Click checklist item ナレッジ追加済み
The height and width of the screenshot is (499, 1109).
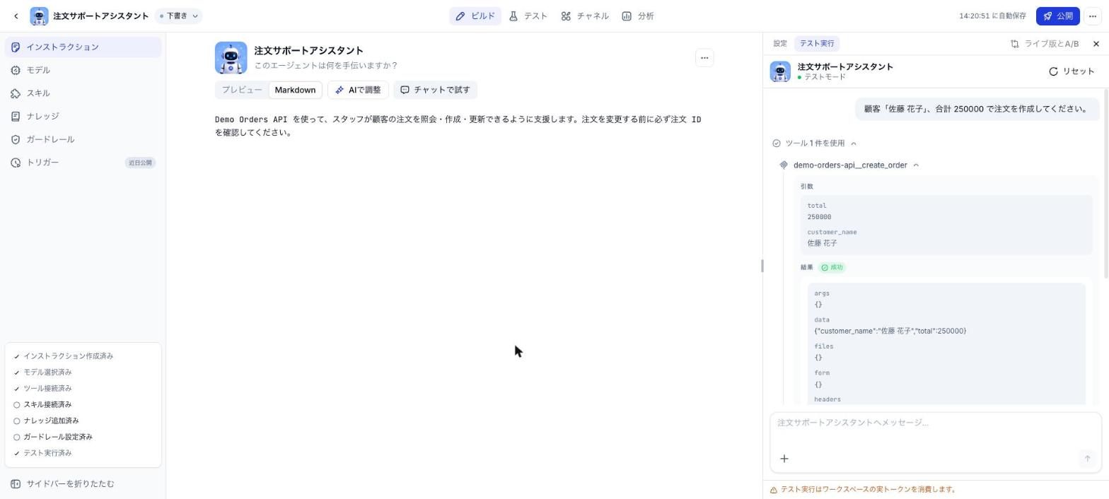point(51,421)
